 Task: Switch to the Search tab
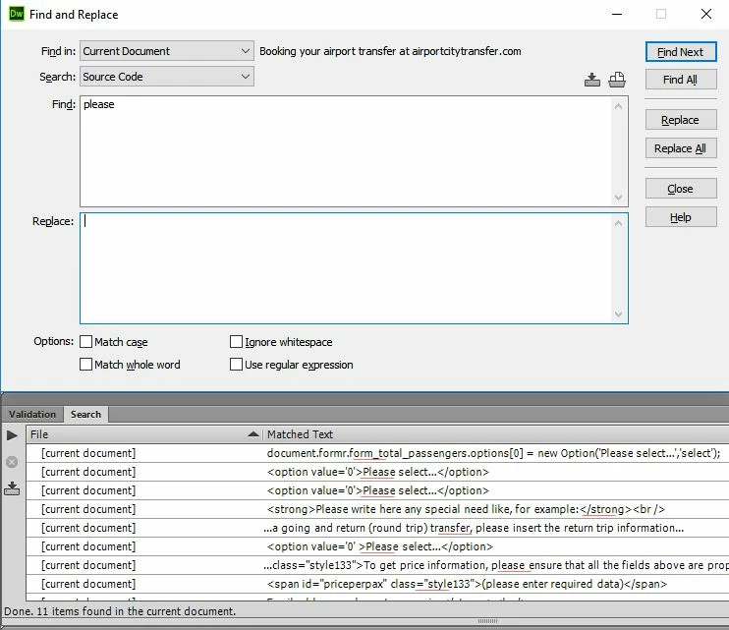pyautogui.click(x=85, y=414)
